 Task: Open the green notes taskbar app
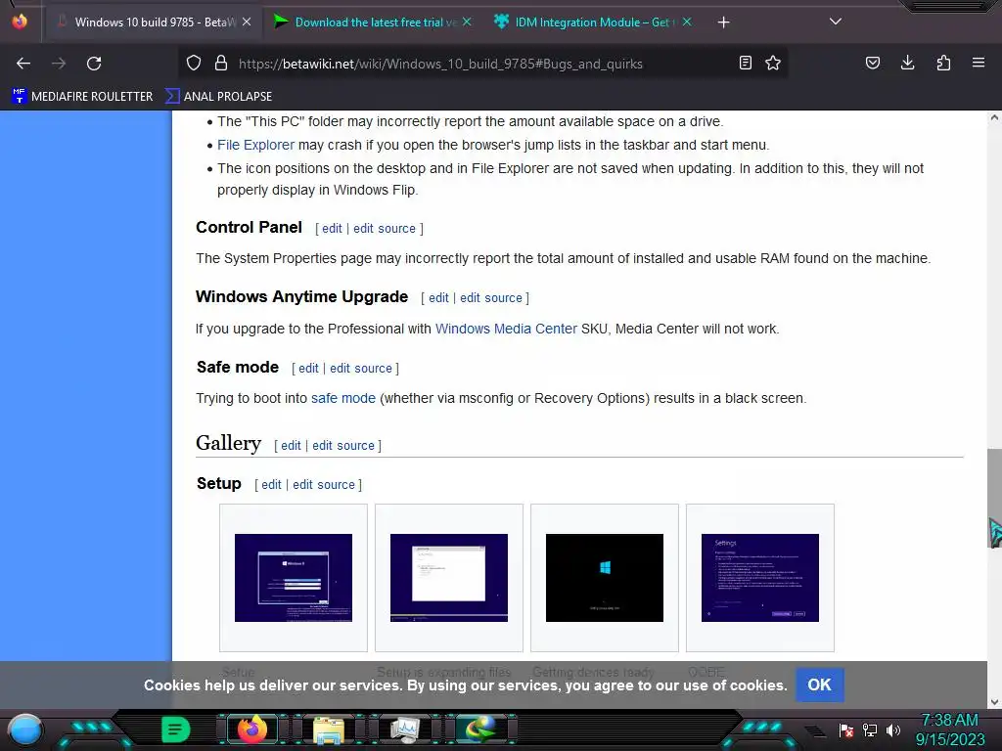[175, 729]
